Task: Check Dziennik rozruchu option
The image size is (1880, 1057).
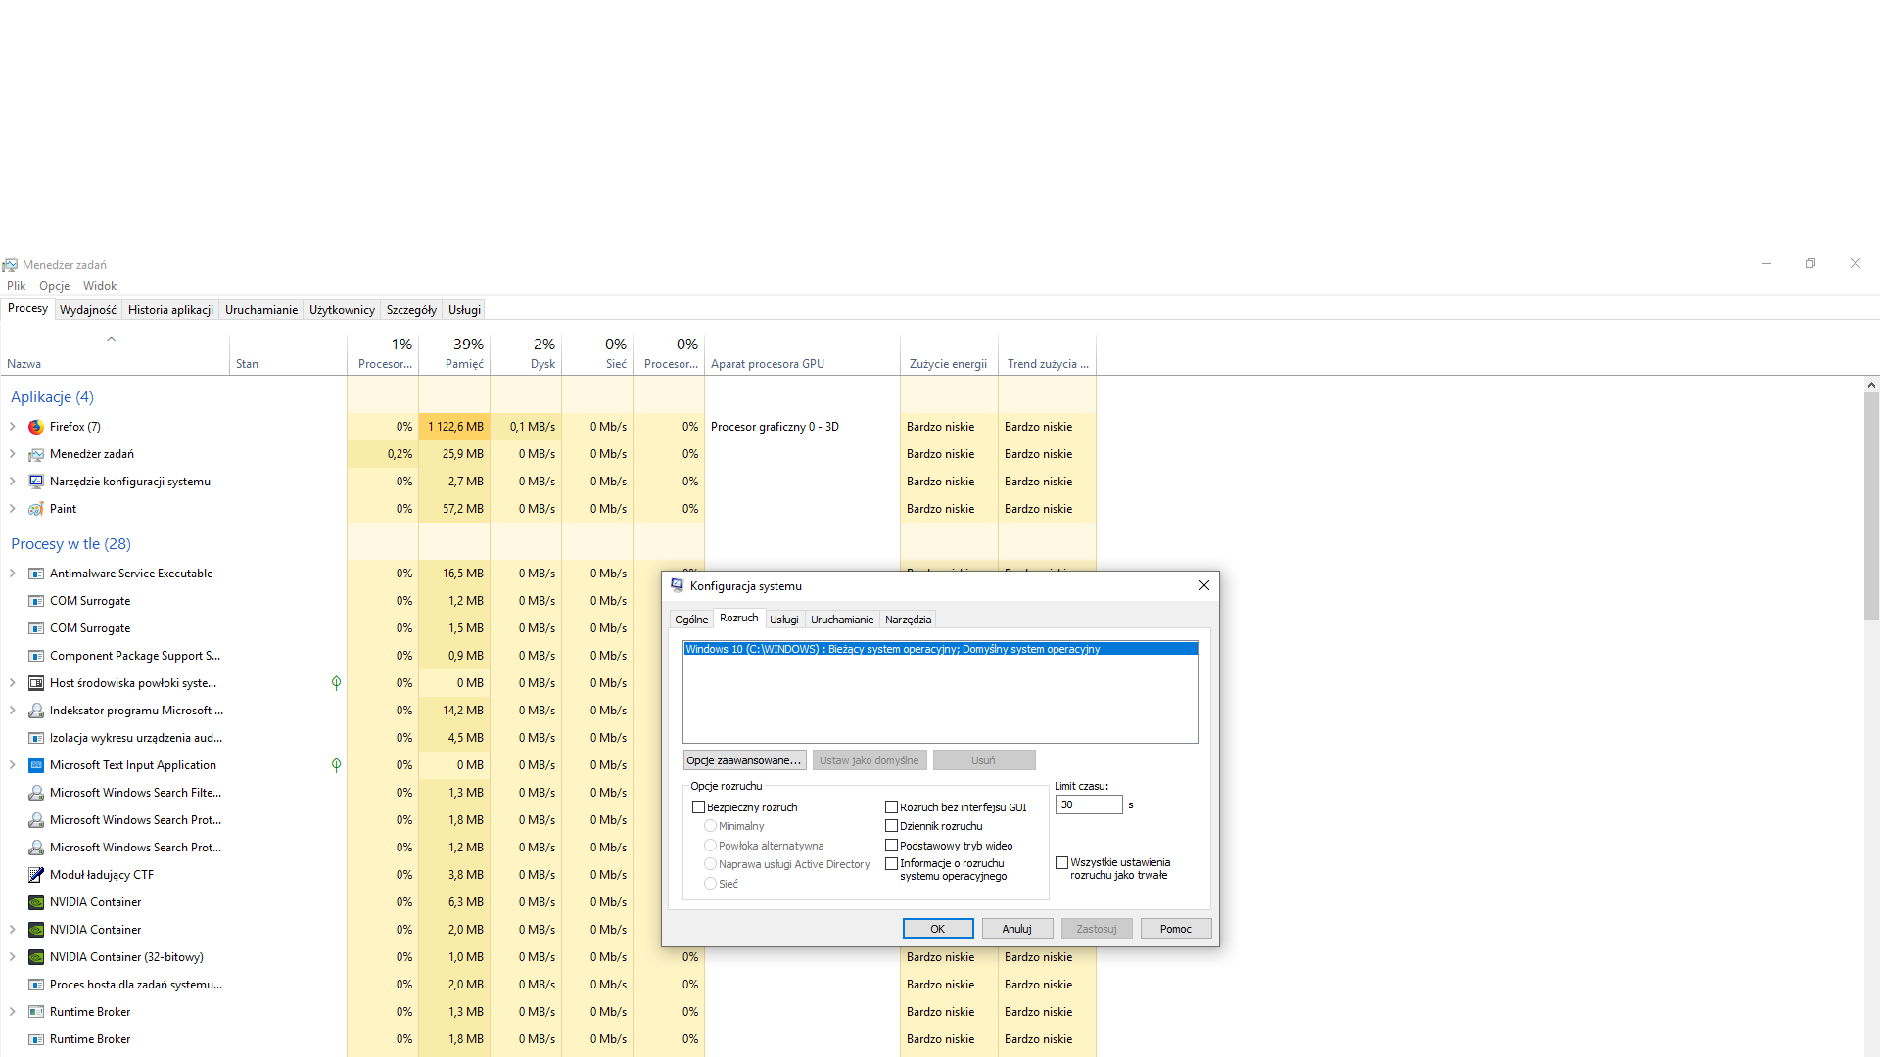Action: pos(891,826)
